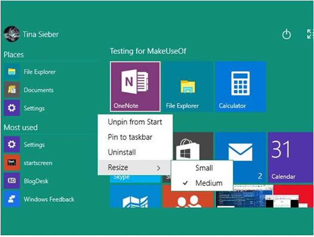Click the Most used heading
Screen dimensions: 314x237
pos(21,127)
